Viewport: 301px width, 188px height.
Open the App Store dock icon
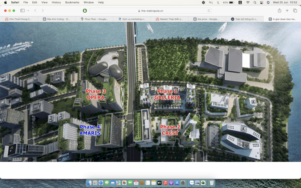177,183
